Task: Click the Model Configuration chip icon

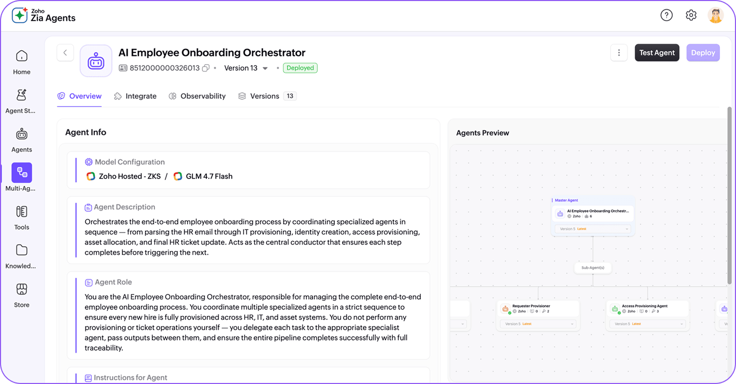Action: pyautogui.click(x=89, y=162)
